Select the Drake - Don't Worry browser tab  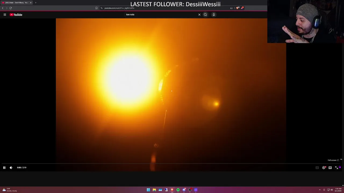pyautogui.click(x=17, y=3)
